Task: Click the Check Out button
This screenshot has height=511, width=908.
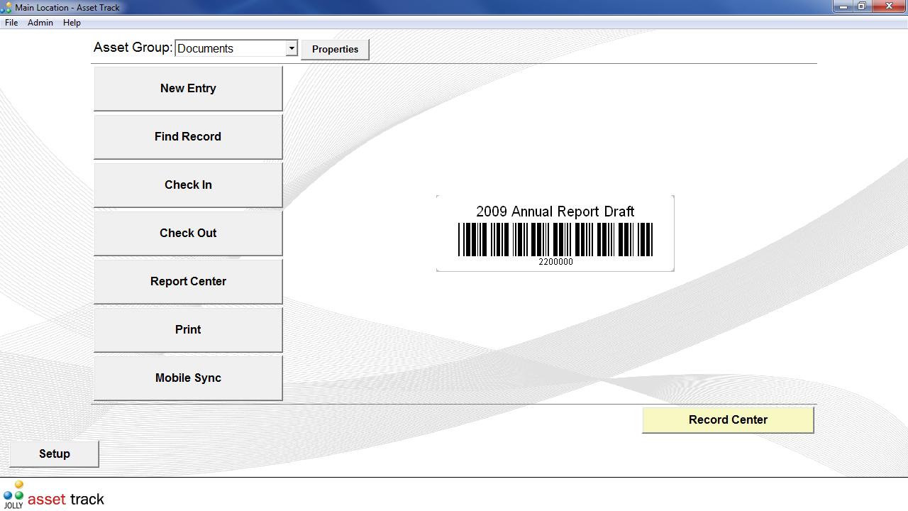Action: tap(188, 233)
